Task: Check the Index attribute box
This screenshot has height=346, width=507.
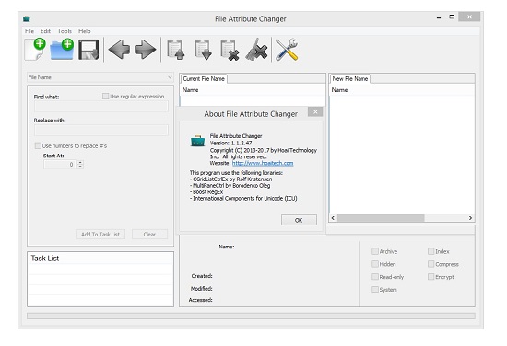Action: coord(430,251)
